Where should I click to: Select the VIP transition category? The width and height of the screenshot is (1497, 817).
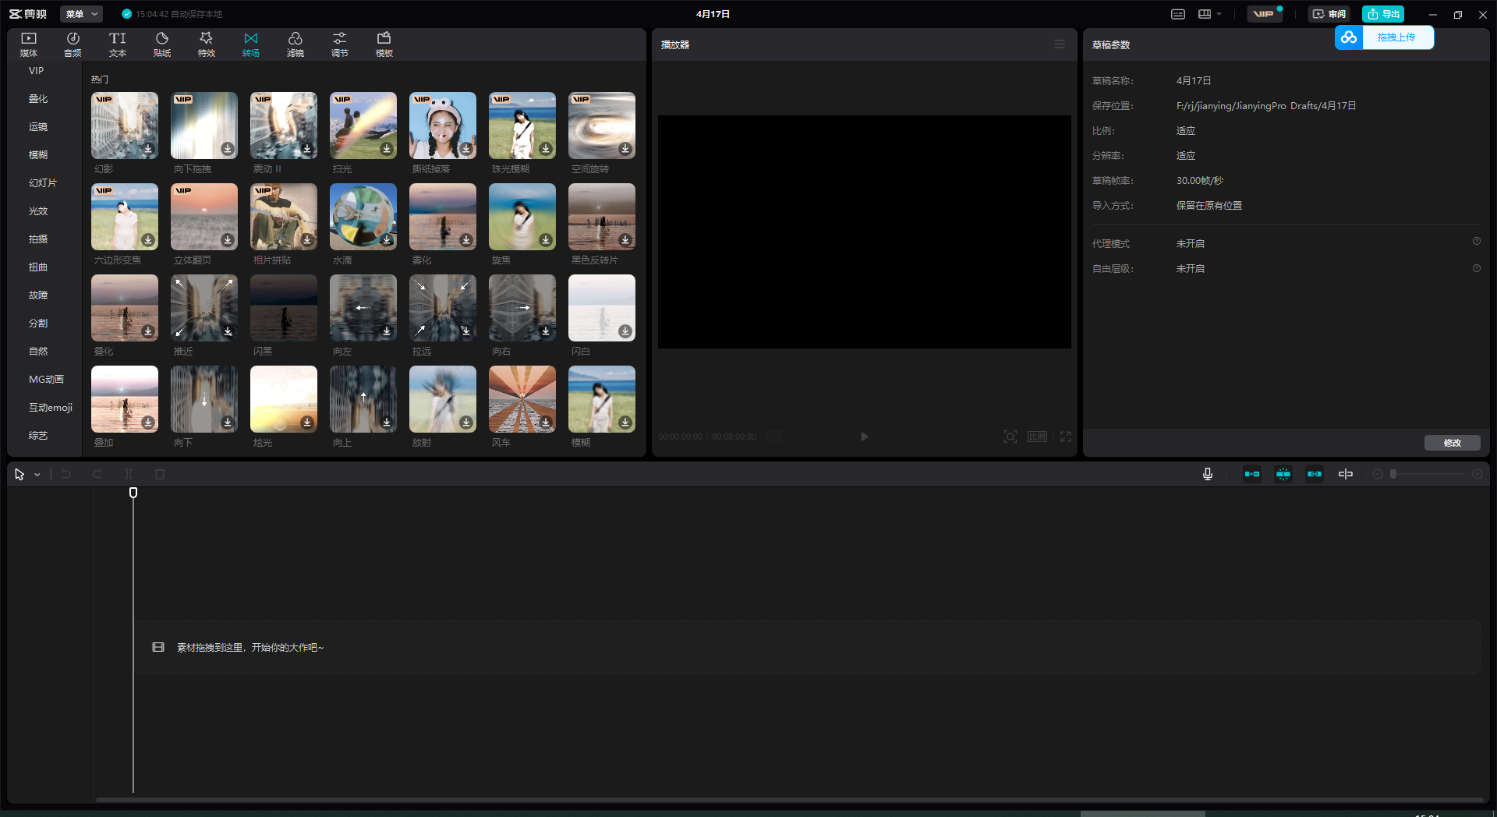(x=37, y=71)
